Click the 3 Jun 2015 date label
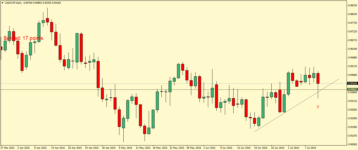The image size is (358, 150). [210, 148]
